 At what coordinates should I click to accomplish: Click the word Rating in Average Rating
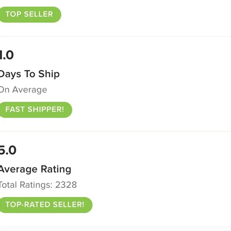pos(56,169)
